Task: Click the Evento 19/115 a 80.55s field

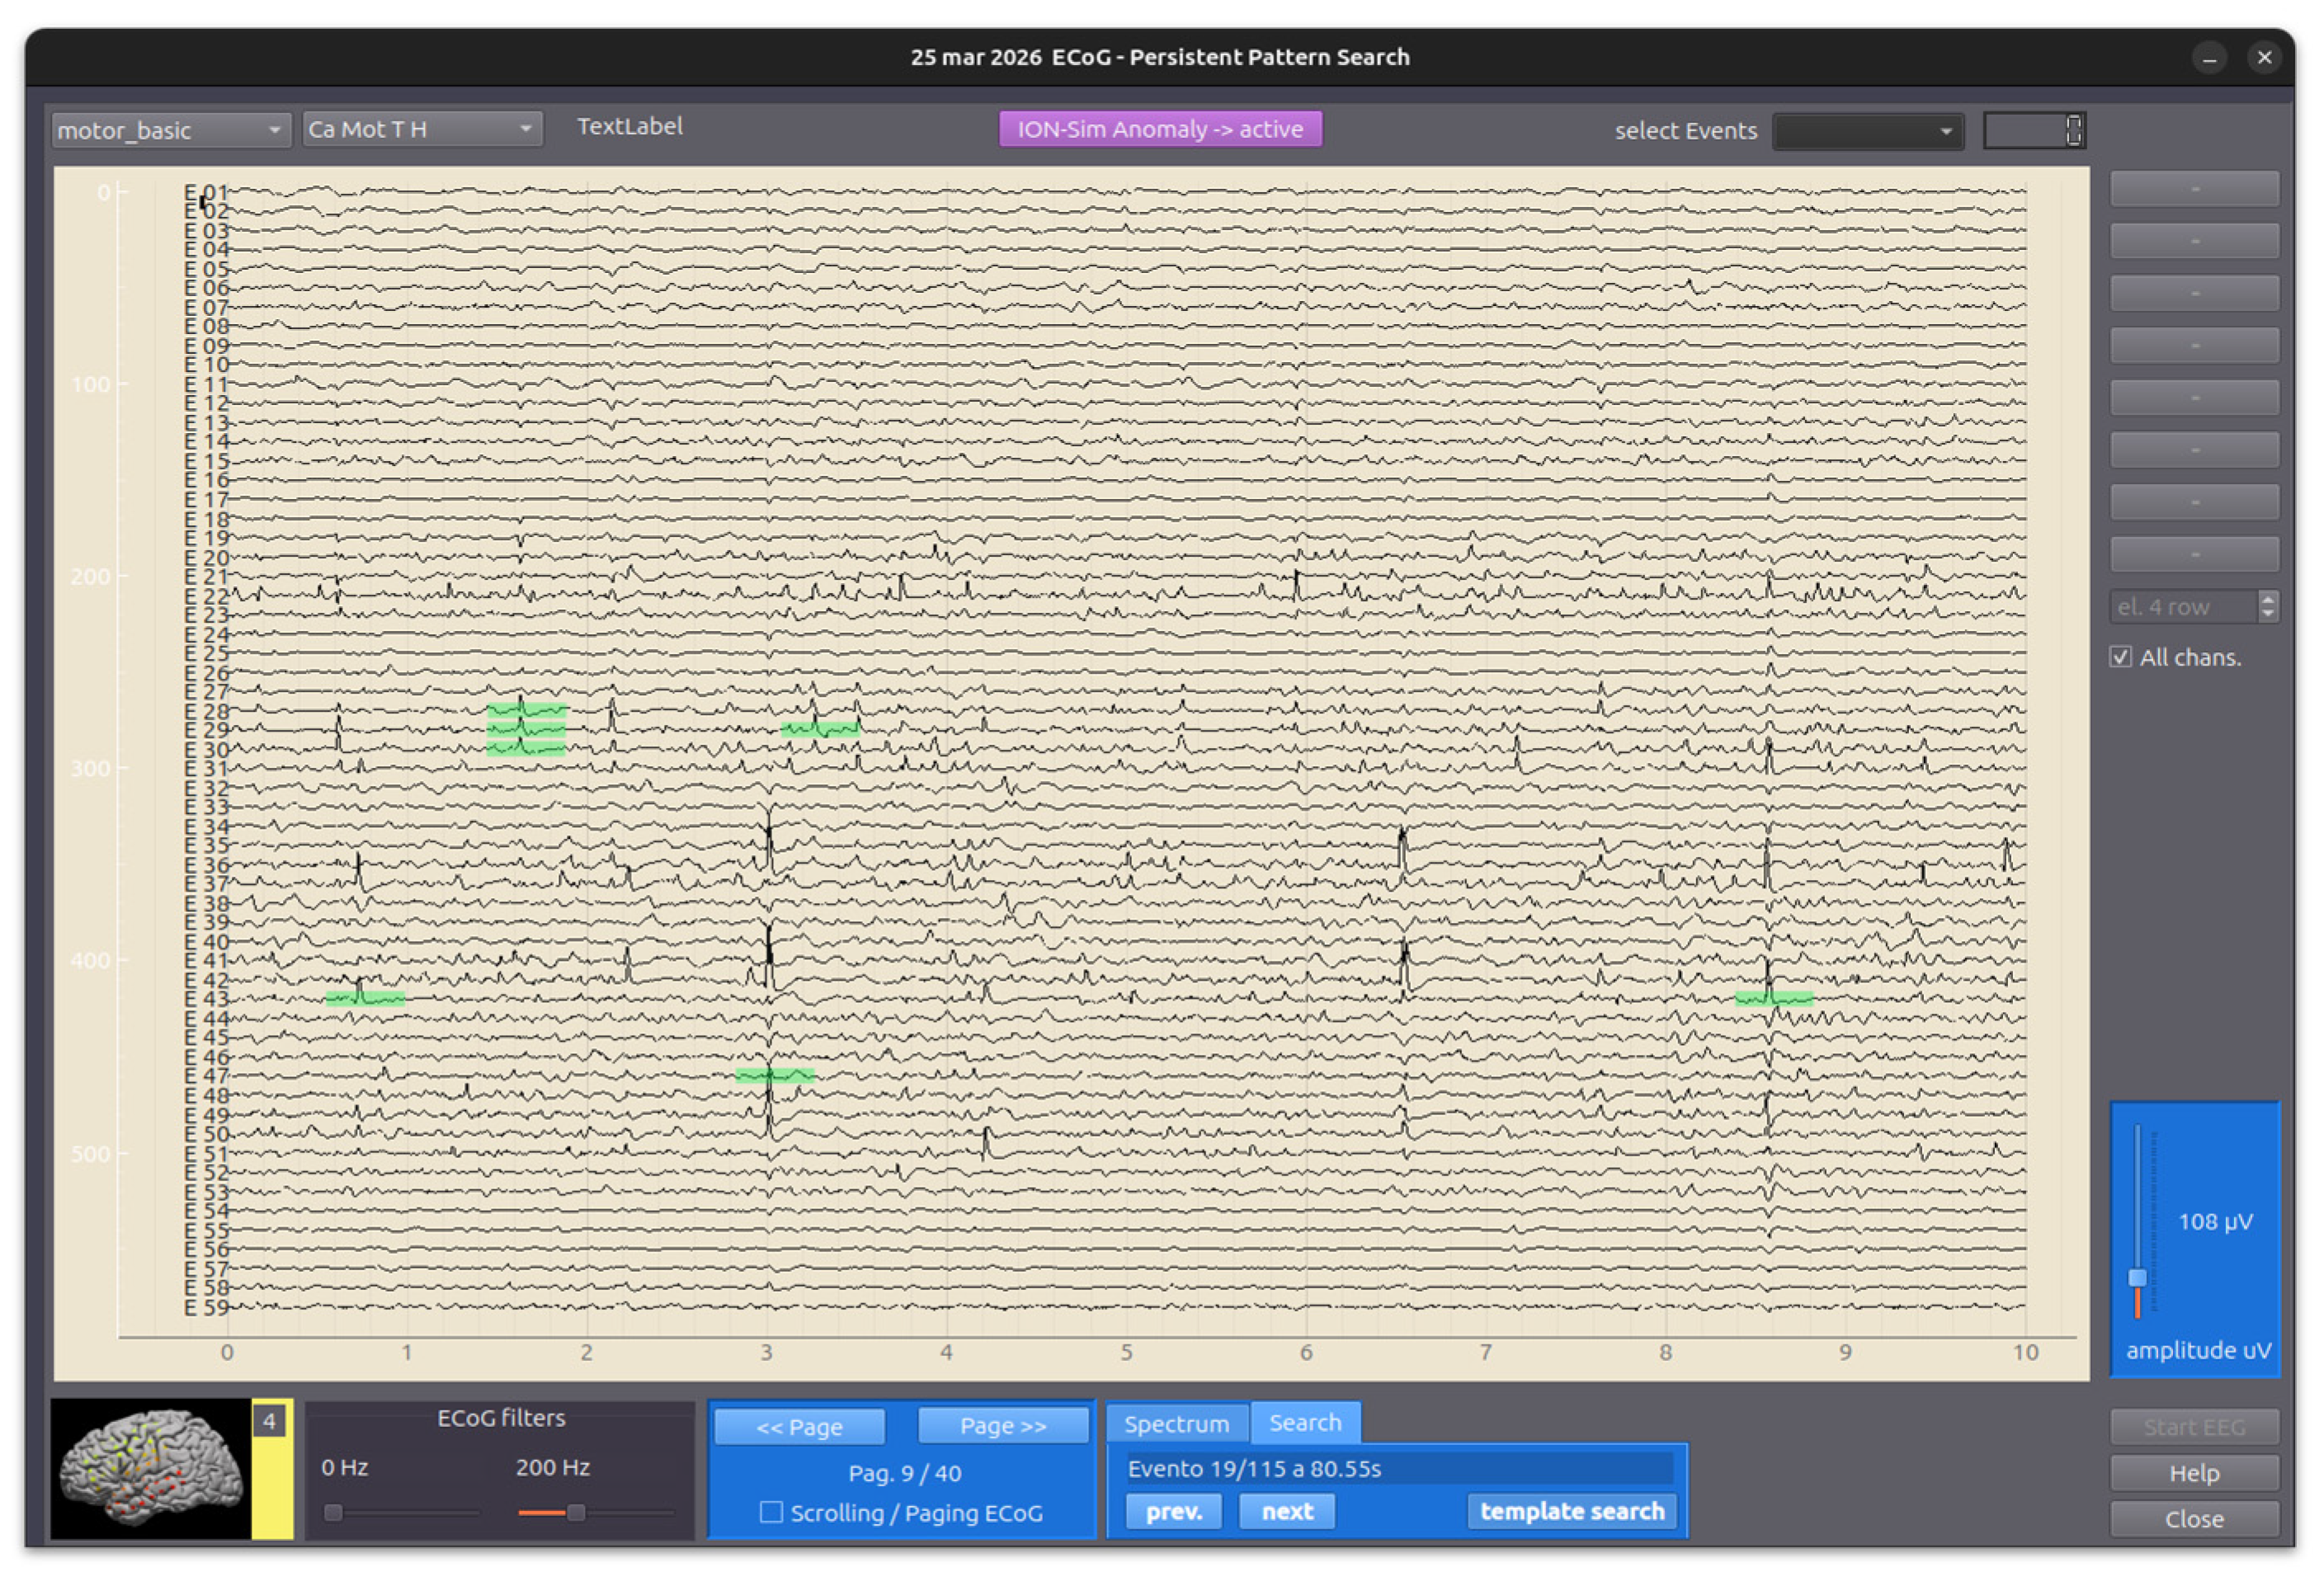Action: coord(1398,1468)
